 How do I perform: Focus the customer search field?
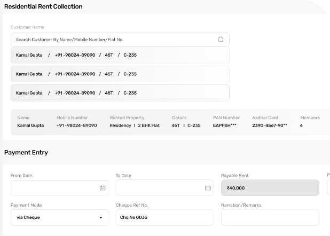[120, 40]
